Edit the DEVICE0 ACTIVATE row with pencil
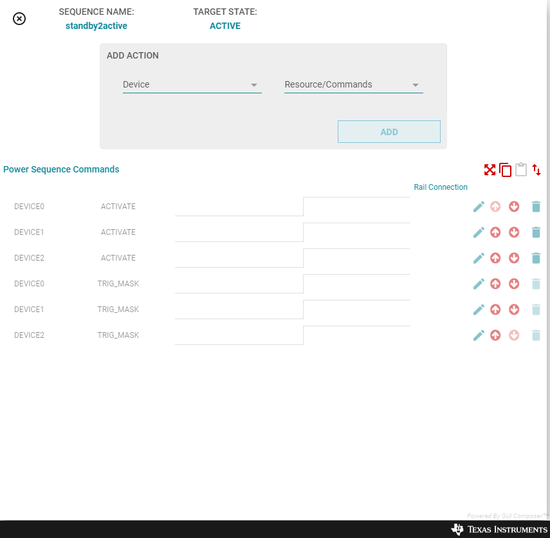 (x=479, y=207)
